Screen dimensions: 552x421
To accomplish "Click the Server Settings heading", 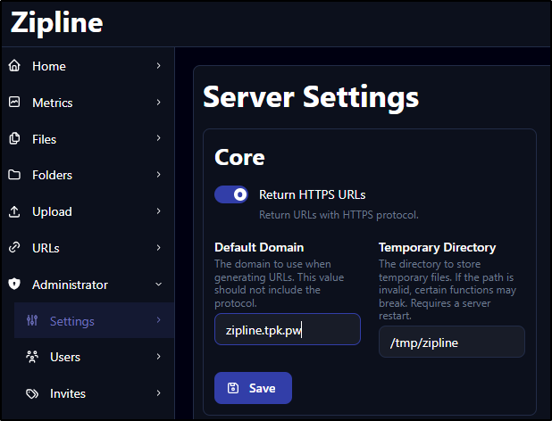I will pos(311,97).
